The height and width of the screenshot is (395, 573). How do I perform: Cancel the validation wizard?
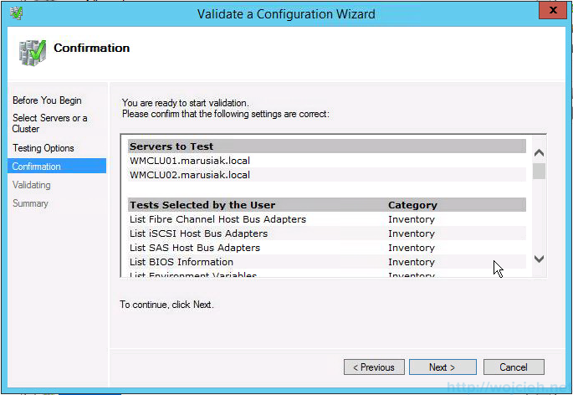[x=514, y=367]
